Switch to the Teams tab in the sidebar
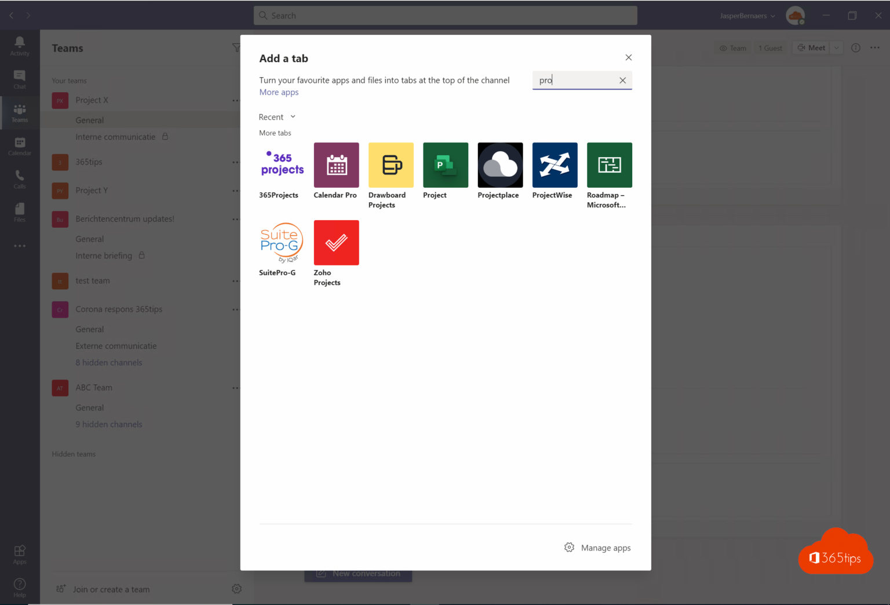This screenshot has width=890, height=605. coord(19,112)
